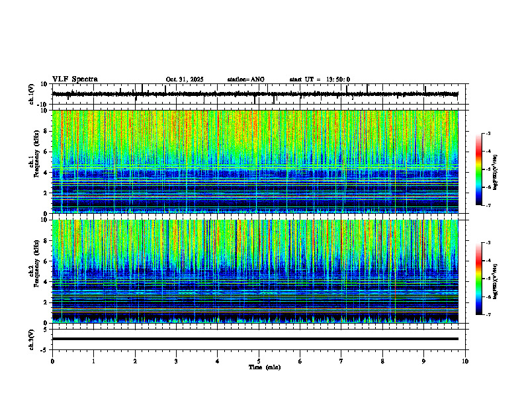Click the "8" kHz tick on ch.2 spectrogram
Image resolution: width=524 pixels, height=405 pixels.
click(46, 241)
